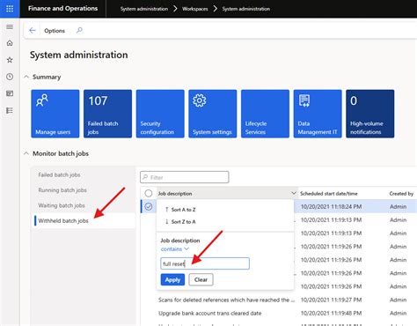This screenshot has width=417, height=326.
Task: Open the Security configuration tile
Action: [160, 114]
